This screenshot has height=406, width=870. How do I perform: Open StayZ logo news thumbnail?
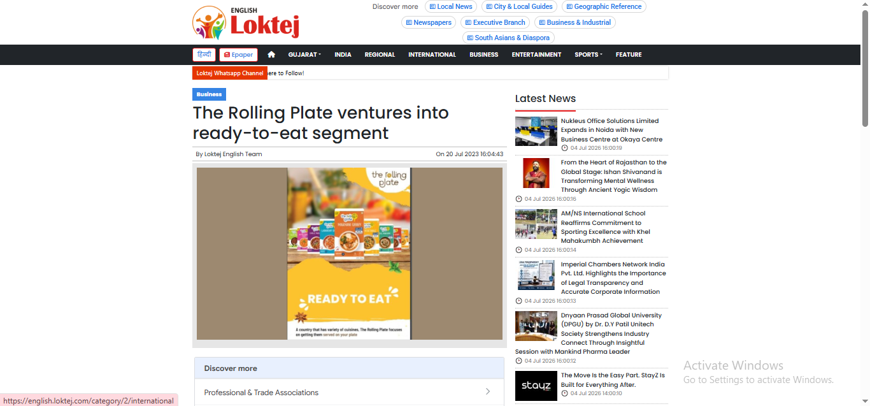click(x=536, y=386)
